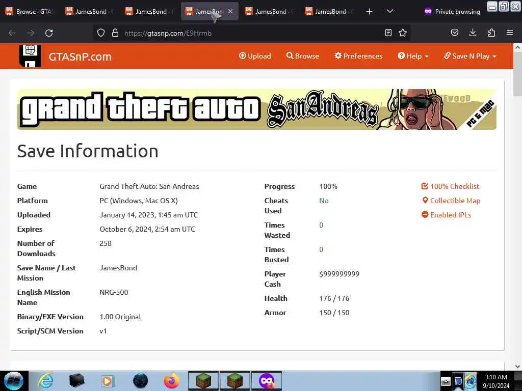
Task: Open the Upload page
Action: [x=255, y=56]
